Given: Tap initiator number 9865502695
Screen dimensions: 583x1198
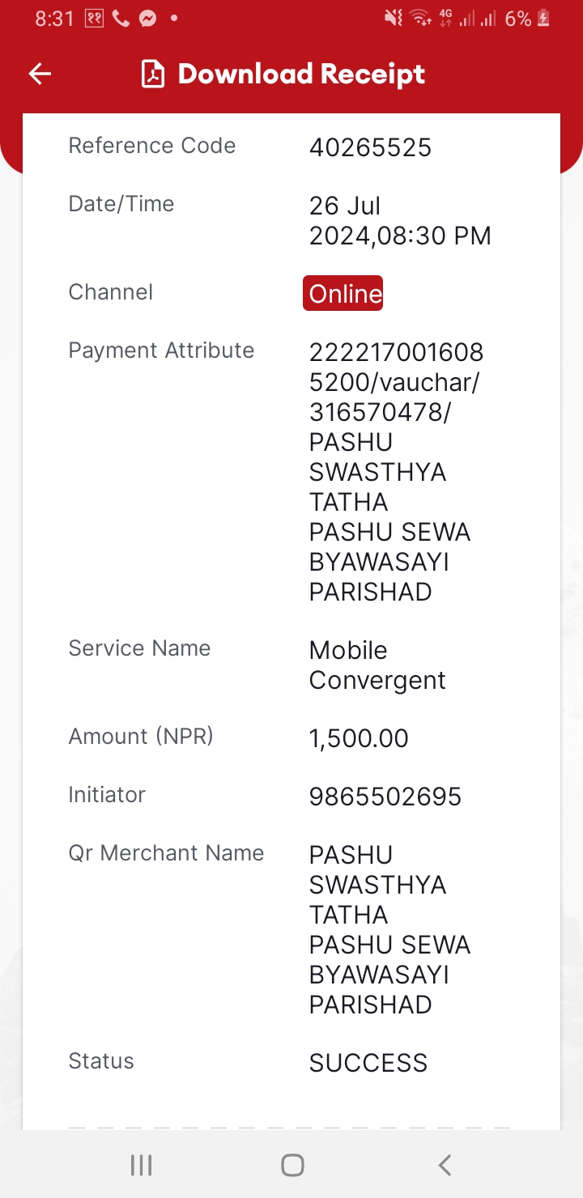Looking at the screenshot, I should (x=385, y=797).
